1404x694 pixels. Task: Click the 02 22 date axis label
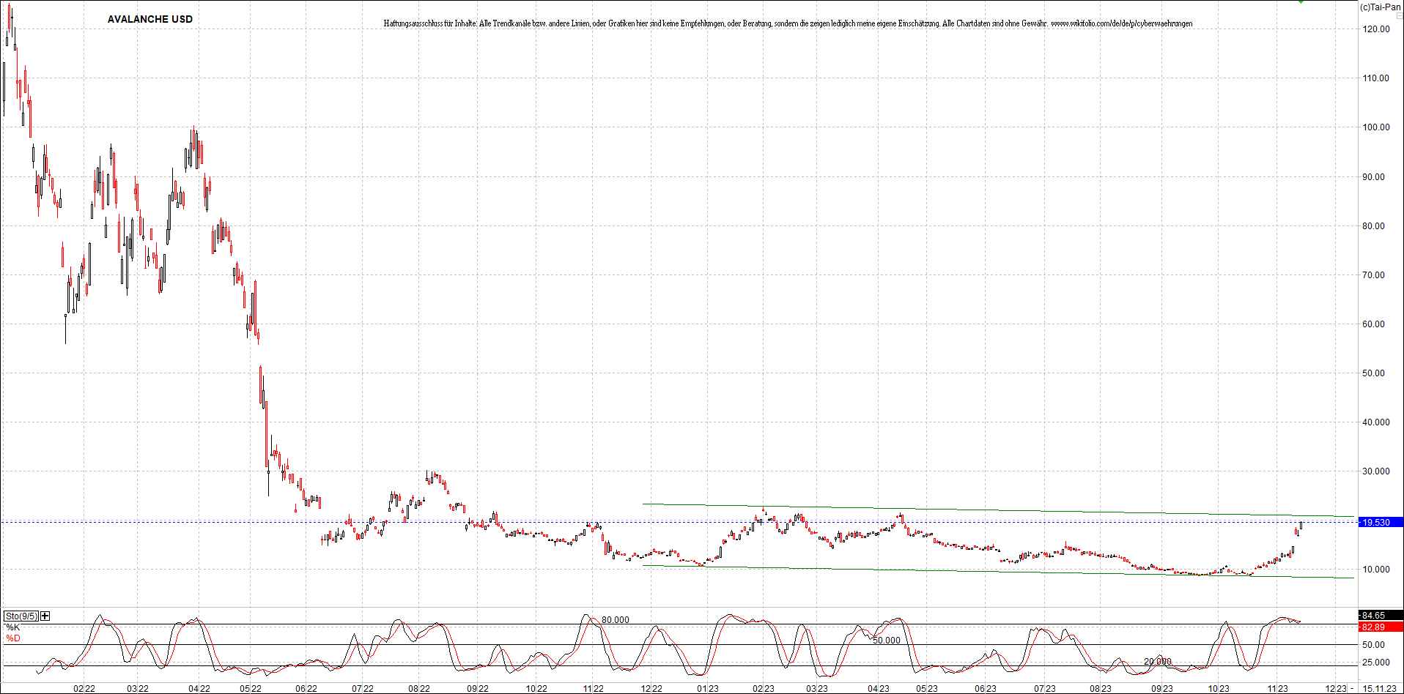[83, 688]
